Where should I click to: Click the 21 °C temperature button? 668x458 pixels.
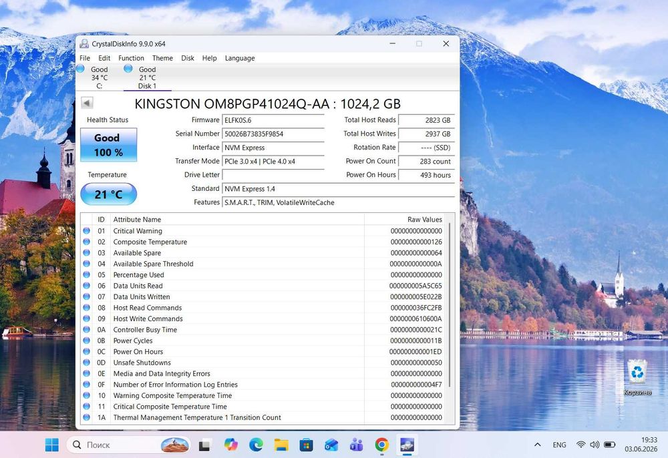pyautogui.click(x=109, y=194)
